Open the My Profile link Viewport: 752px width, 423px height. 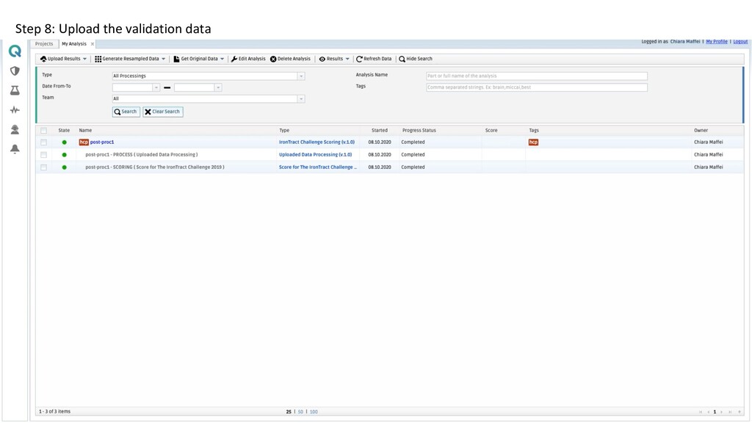point(717,42)
